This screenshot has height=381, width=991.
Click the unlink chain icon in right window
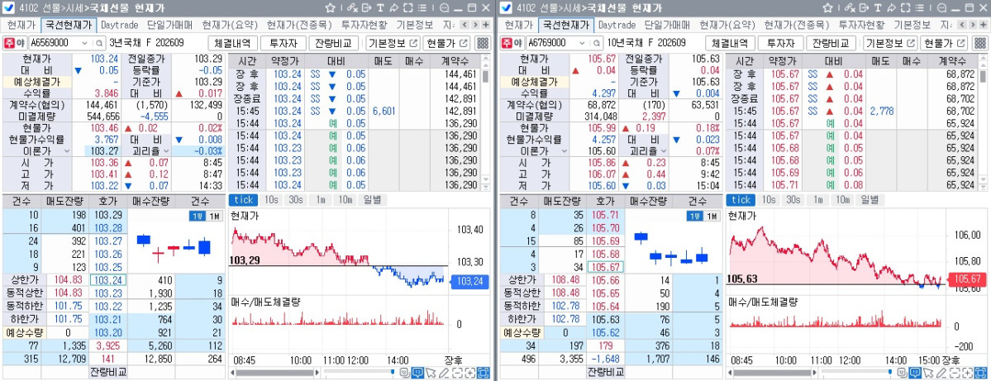(x=850, y=8)
